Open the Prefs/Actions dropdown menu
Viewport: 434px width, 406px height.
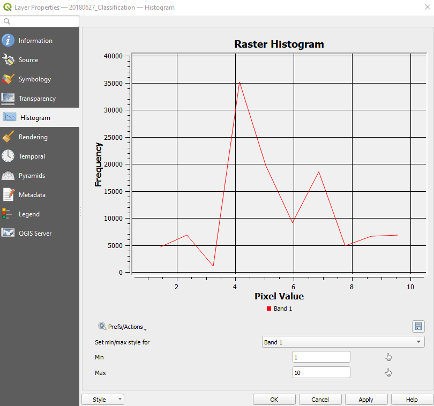122,327
